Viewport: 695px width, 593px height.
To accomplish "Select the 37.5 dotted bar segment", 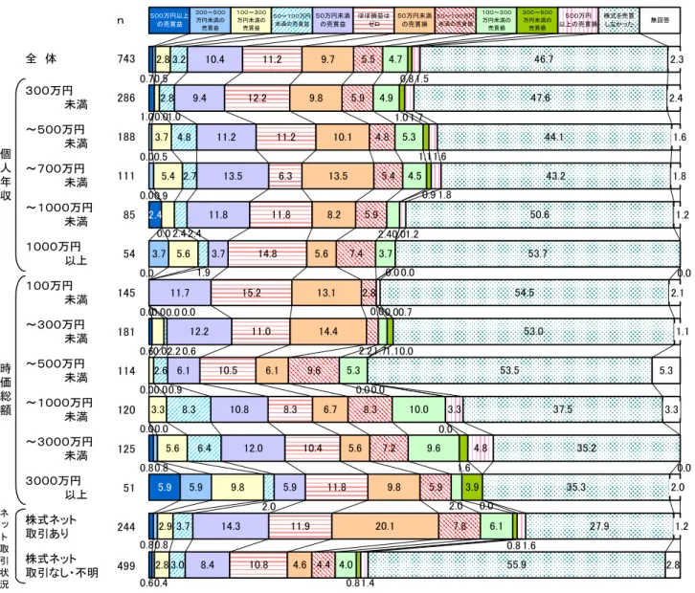I will 563,409.
